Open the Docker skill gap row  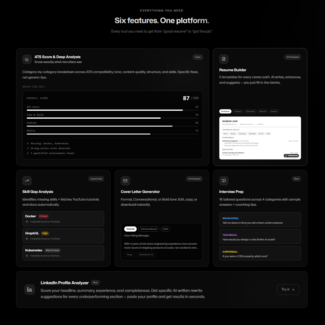point(63,219)
